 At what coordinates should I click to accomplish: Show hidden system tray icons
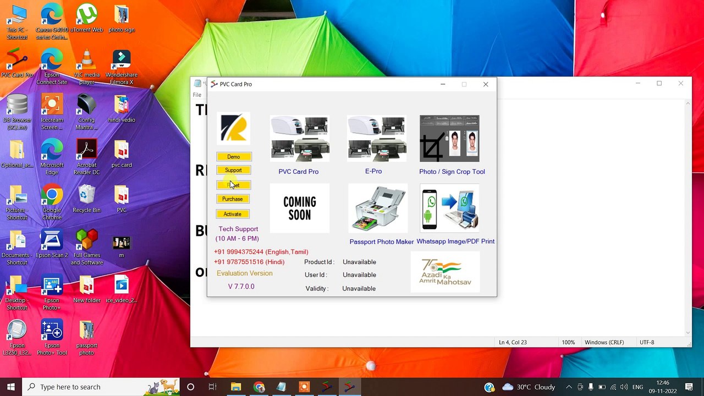tap(569, 387)
